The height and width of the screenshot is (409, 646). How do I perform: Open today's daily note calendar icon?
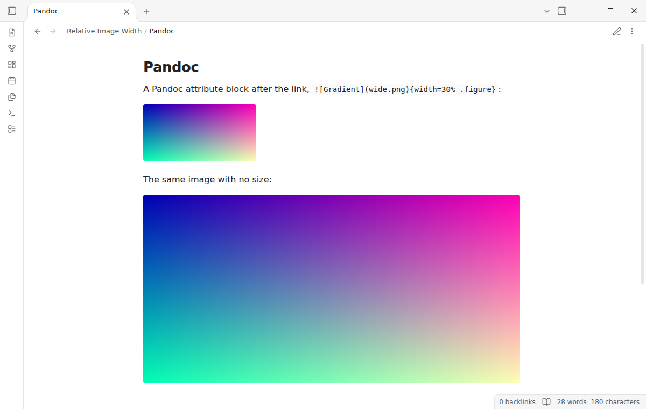(x=12, y=81)
